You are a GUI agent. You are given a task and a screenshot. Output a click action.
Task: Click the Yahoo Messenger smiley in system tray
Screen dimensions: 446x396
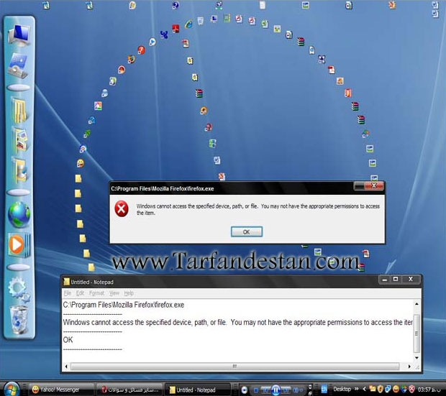pyautogui.click(x=396, y=389)
